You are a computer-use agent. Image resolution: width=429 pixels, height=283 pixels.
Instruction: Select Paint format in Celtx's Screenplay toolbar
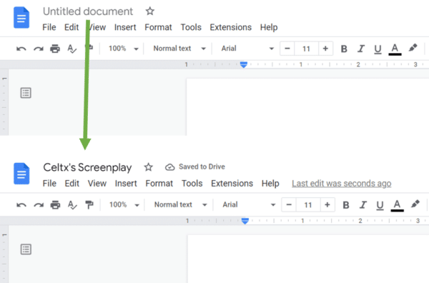(89, 205)
